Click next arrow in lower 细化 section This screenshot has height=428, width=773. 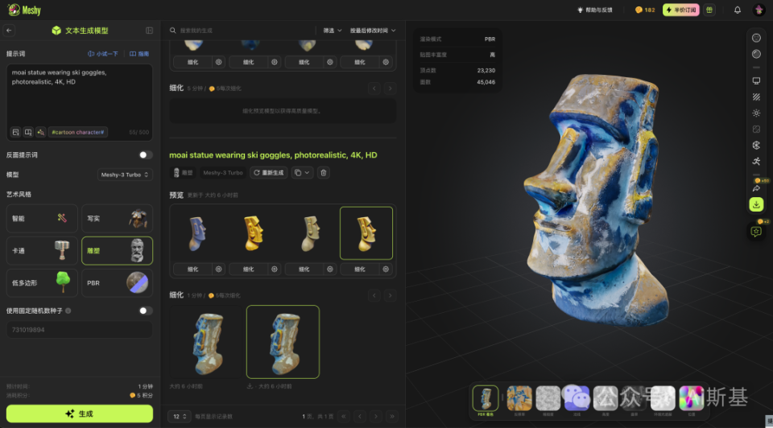point(390,295)
